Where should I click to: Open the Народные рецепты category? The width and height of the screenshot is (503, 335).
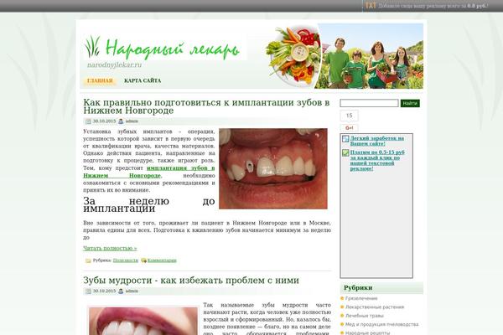click(368, 332)
